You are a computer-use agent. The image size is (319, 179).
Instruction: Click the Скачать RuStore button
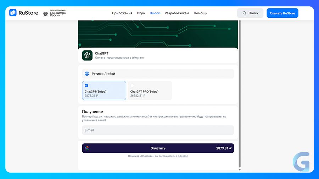click(282, 13)
